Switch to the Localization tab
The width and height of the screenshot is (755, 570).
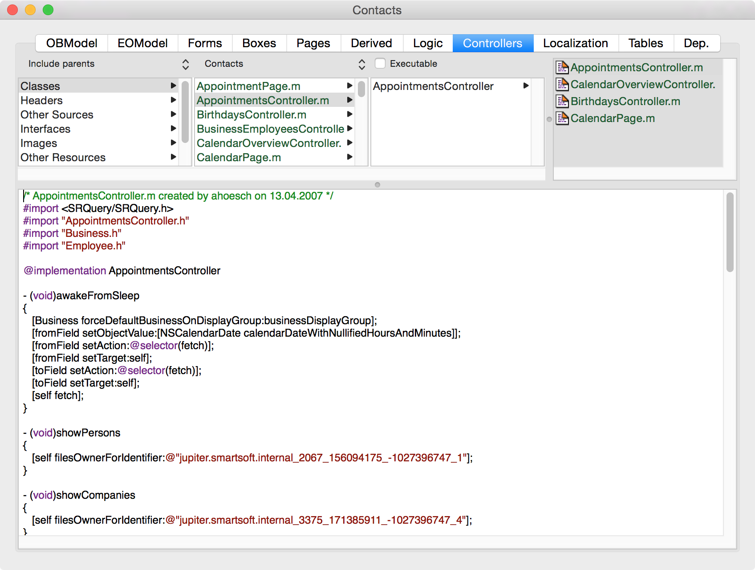pos(575,43)
